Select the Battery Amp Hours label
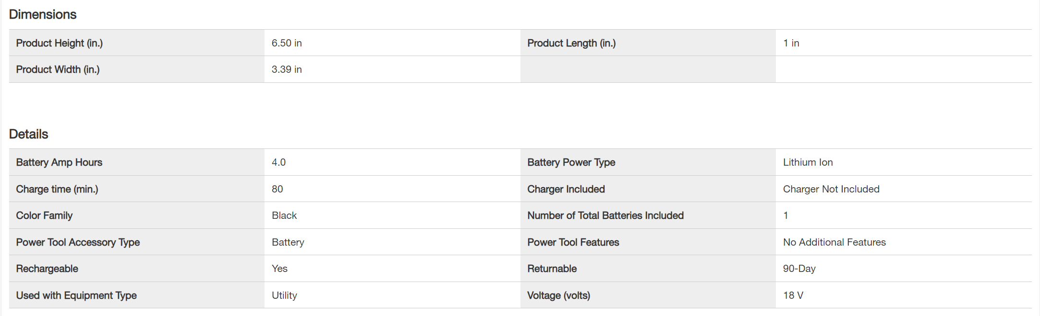1040x316 pixels. [59, 162]
